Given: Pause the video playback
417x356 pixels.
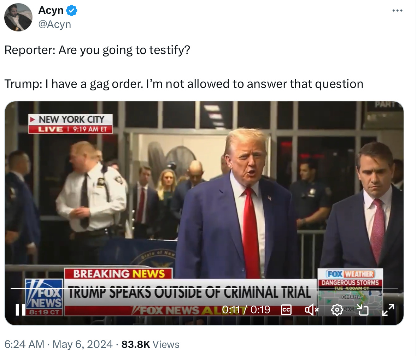Looking at the screenshot, I should click(x=20, y=310).
